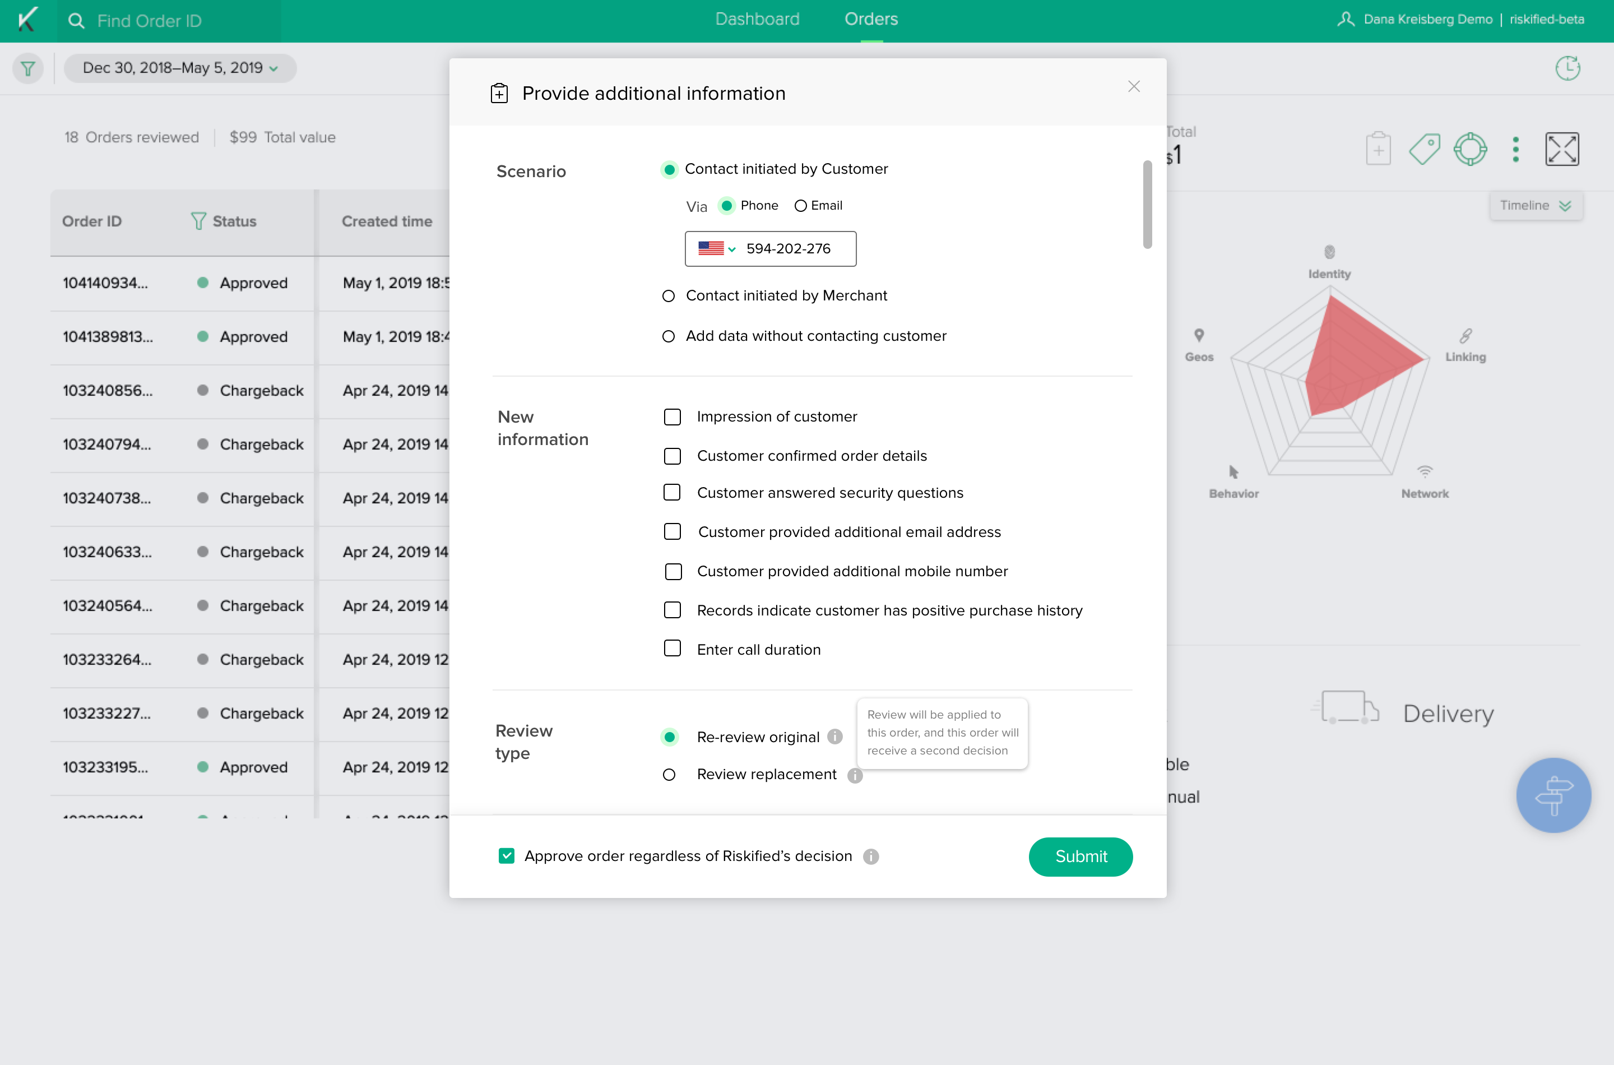Screen dimensions: 1614x1065
Task: Click the Delivery truck icon
Action: (1346, 708)
